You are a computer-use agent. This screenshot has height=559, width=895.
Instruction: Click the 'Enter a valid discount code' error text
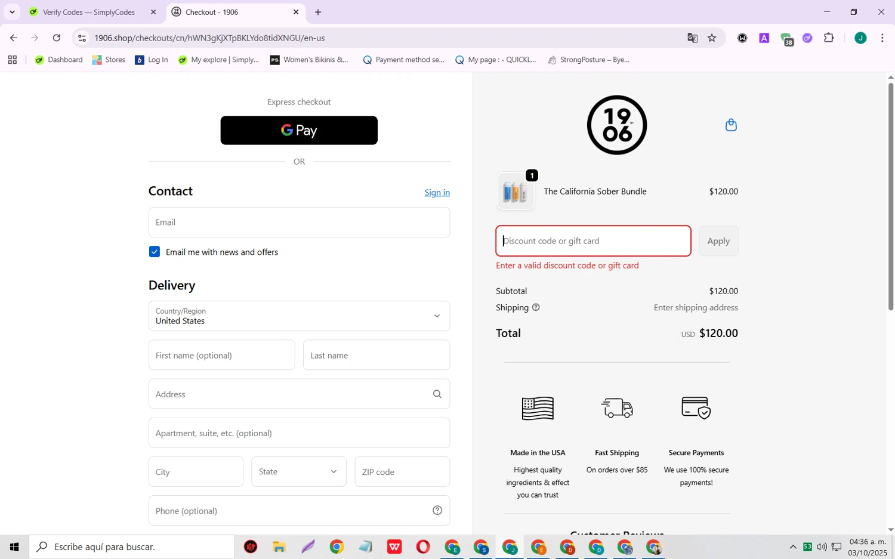[x=567, y=265]
